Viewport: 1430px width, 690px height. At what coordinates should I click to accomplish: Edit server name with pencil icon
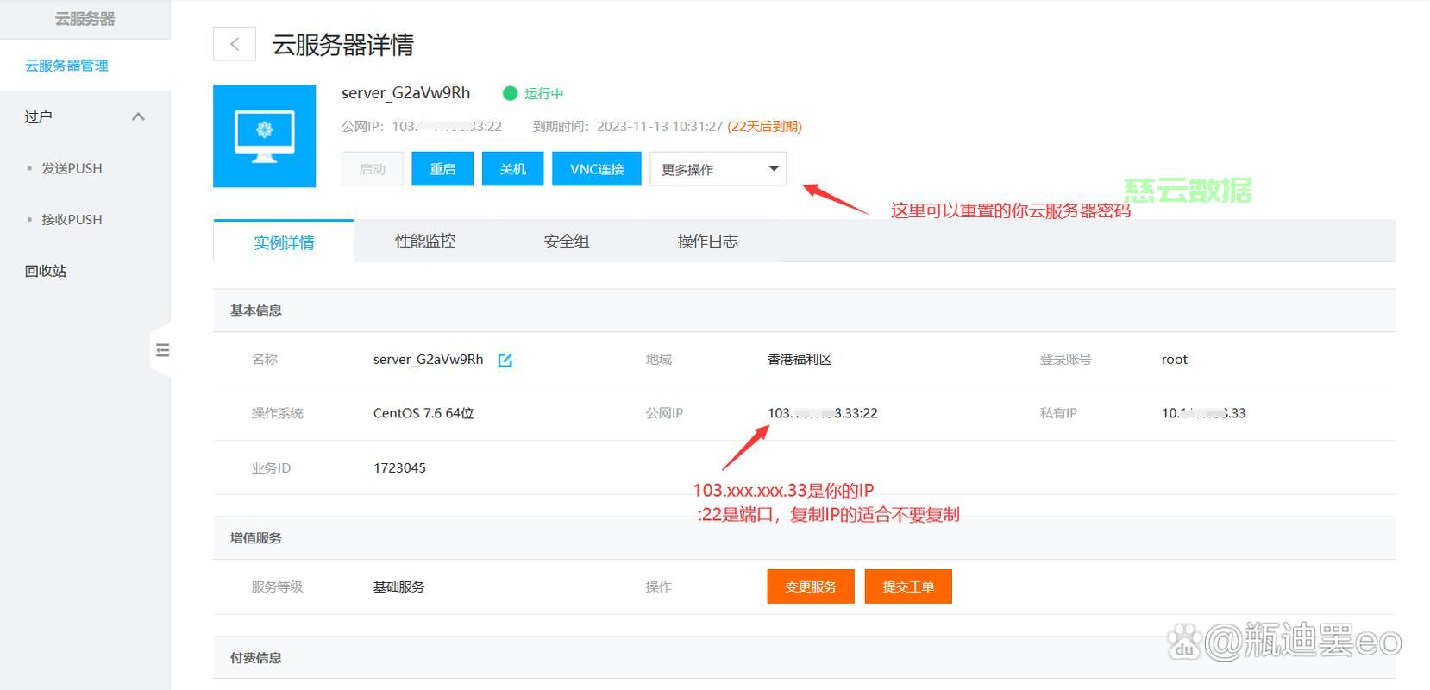pyautogui.click(x=505, y=360)
